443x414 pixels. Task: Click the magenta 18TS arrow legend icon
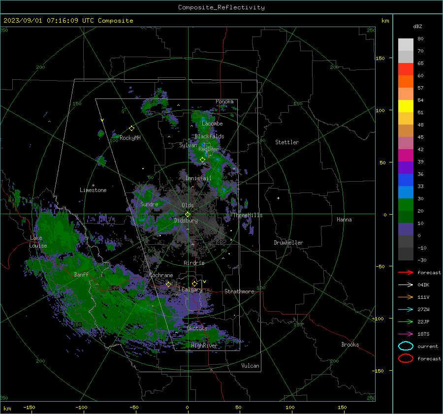click(406, 334)
